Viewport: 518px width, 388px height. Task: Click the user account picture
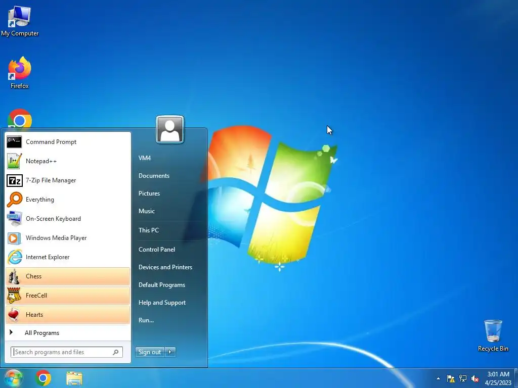(170, 129)
